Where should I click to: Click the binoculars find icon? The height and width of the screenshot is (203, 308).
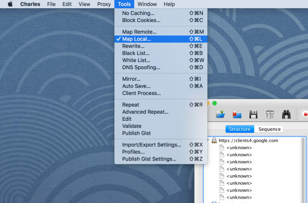coord(286,114)
